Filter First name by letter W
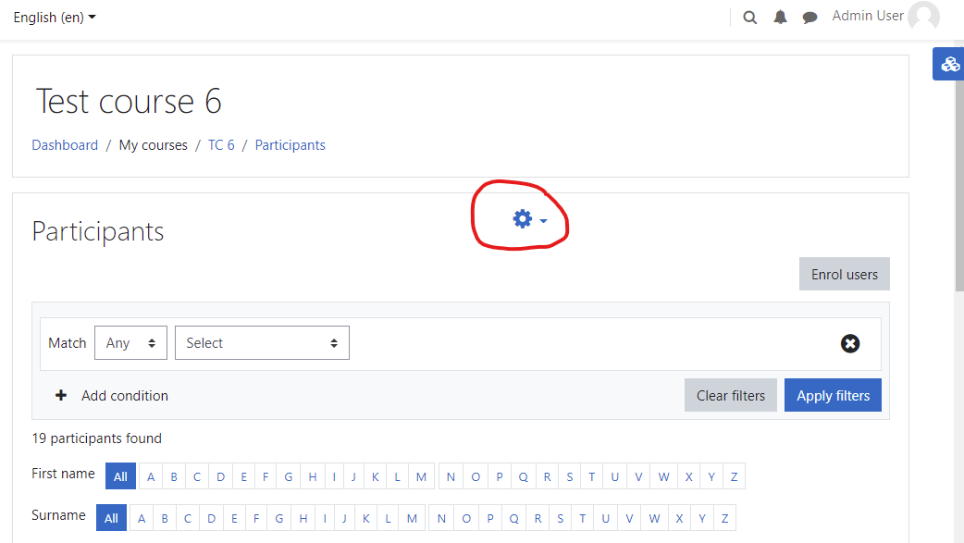 664,476
